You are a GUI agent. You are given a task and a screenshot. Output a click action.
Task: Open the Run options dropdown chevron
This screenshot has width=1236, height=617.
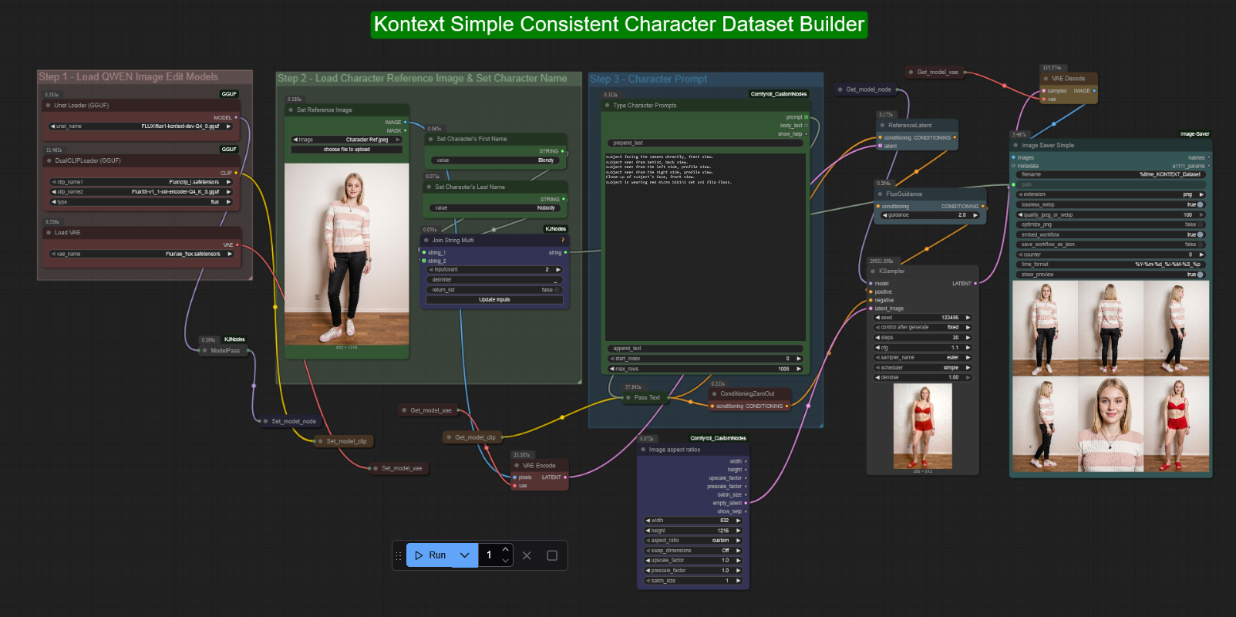point(464,555)
